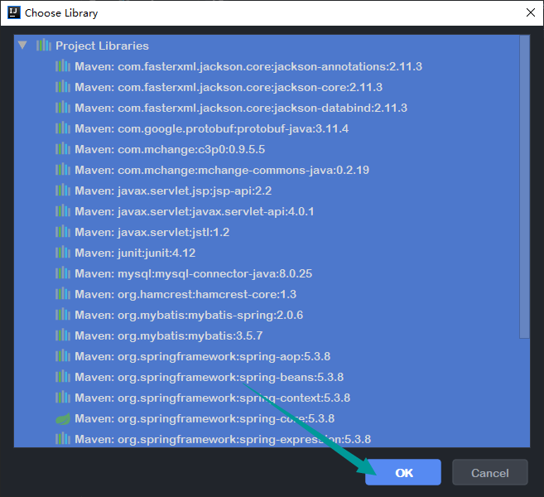
Task: Click library icon beside spring-beans:5.3.8
Action: coord(63,377)
